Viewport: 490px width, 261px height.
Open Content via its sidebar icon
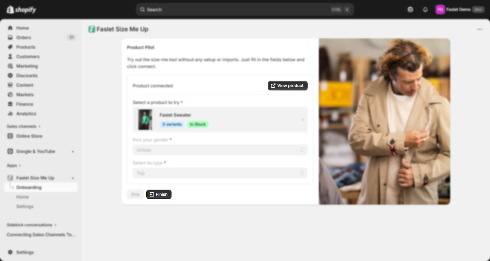point(10,85)
